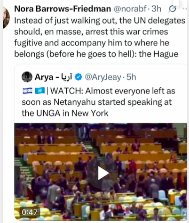Visit the @AryJeay handle link

103,77
